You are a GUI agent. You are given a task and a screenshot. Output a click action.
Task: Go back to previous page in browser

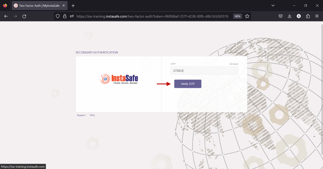[6, 16]
